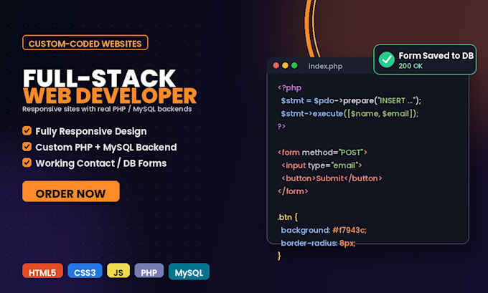Screen dimensions: 488x293
Task: Click the Fully Responsive Design text
Action: (91, 131)
